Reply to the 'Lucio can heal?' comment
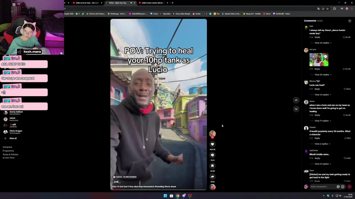This screenshot has width=355, height=199. click(317, 89)
